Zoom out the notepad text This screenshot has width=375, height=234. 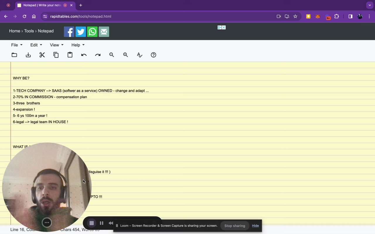(112, 55)
